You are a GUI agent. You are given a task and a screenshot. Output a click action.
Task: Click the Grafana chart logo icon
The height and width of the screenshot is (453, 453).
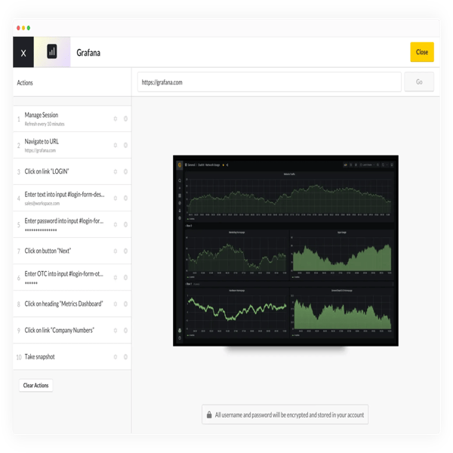click(52, 51)
